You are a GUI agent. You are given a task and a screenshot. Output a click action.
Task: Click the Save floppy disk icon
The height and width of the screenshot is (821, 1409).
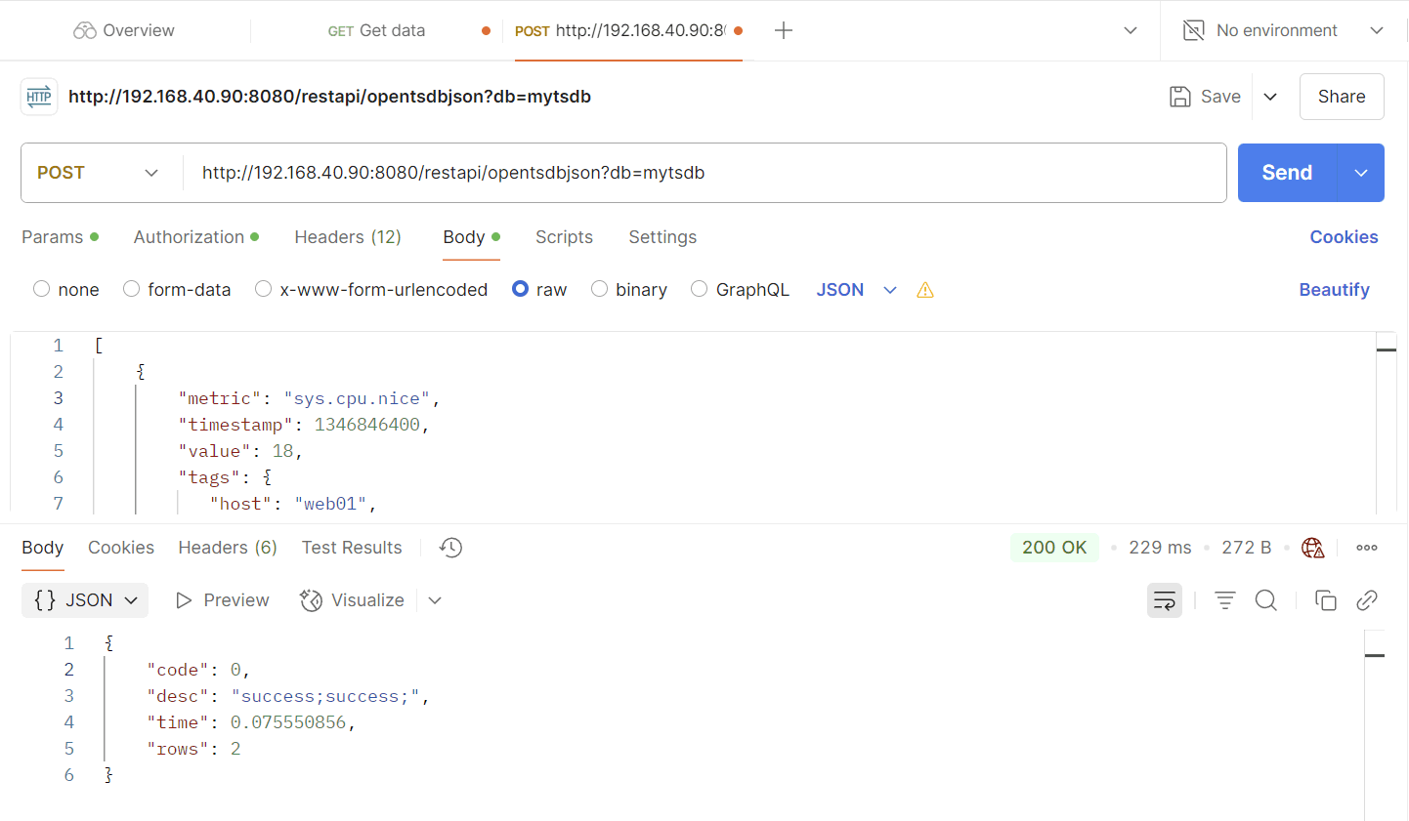(x=1180, y=97)
